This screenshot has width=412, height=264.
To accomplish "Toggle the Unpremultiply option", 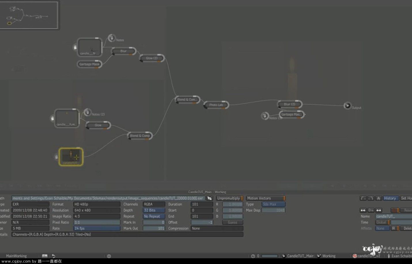I will point(230,198).
